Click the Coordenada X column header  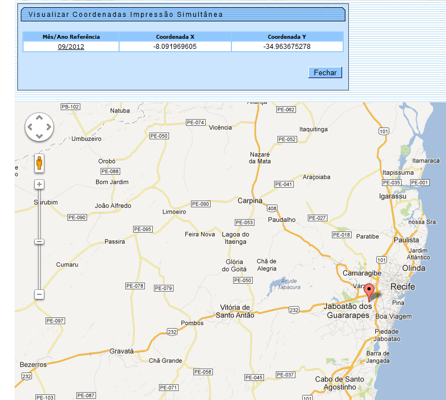[x=175, y=37]
